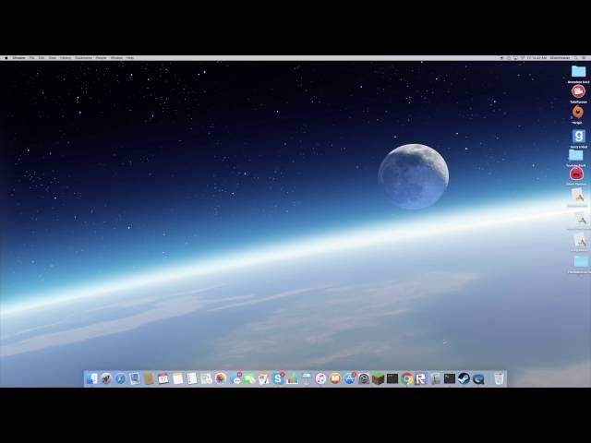
Task: Open Steam from the dock
Action: click(x=464, y=378)
